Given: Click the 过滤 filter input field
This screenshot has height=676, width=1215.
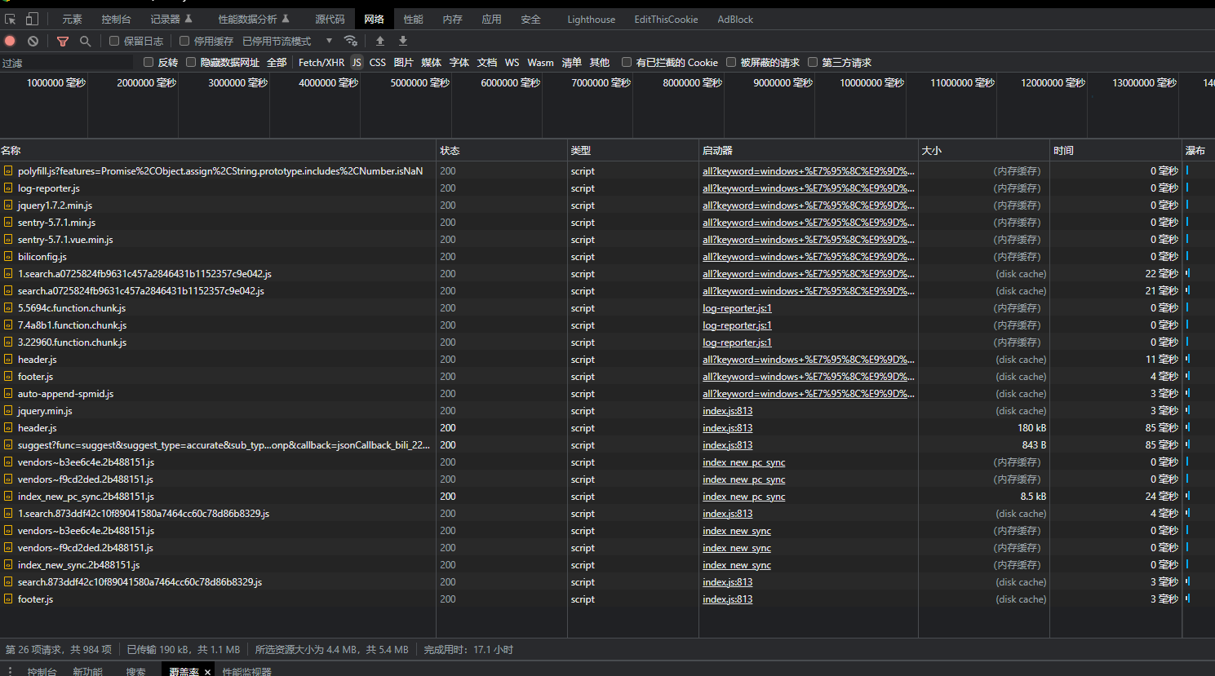Looking at the screenshot, I should click(x=65, y=62).
